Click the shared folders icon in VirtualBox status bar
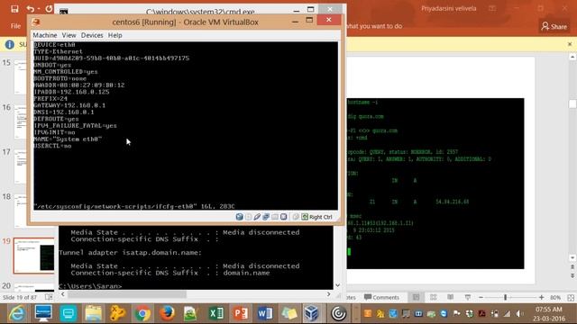577x324 pixels. click(275, 217)
